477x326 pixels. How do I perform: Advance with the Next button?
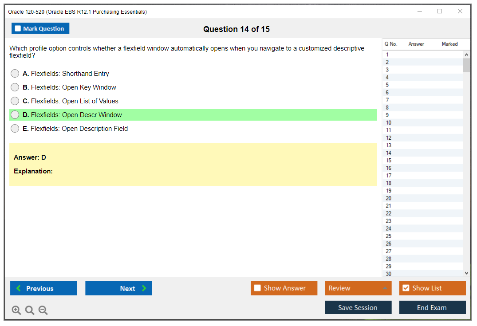pos(118,288)
